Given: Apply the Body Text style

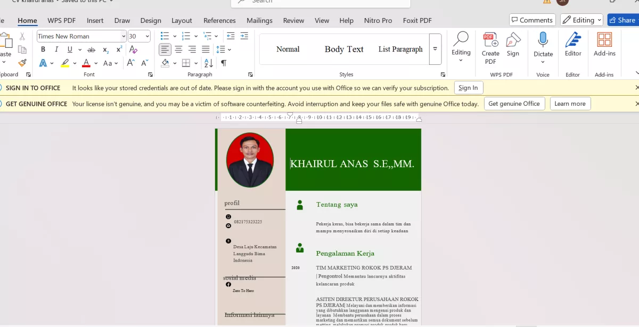Looking at the screenshot, I should (x=344, y=49).
